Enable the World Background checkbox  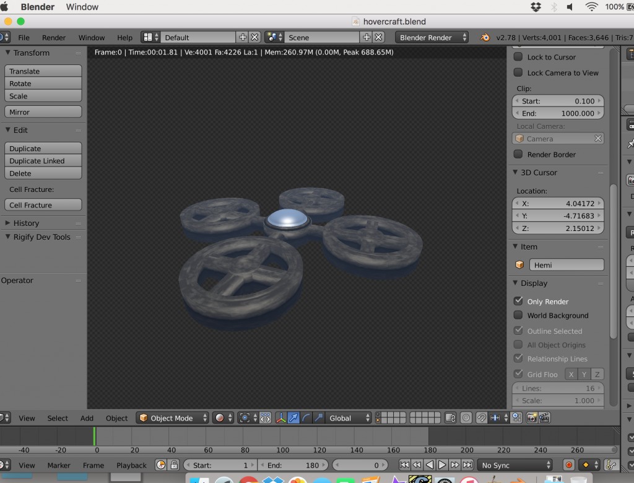point(518,315)
